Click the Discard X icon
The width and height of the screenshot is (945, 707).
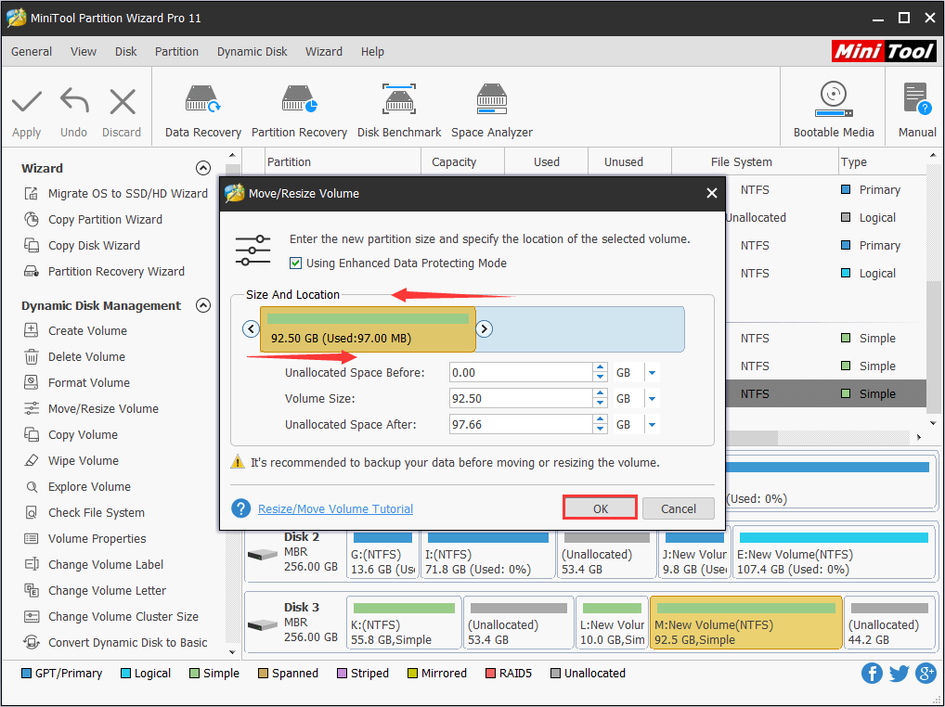coord(123,101)
